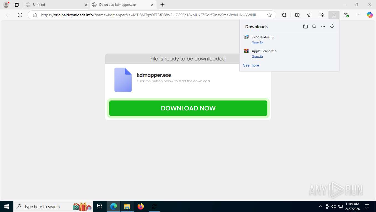The image size is (376, 212).
Task: Click See more in Downloads panel
Action: click(x=251, y=65)
